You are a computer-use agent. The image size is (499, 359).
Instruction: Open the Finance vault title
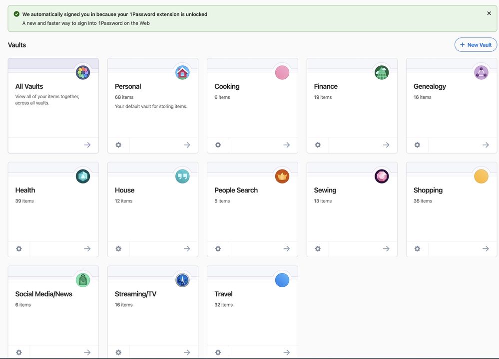[x=326, y=86]
